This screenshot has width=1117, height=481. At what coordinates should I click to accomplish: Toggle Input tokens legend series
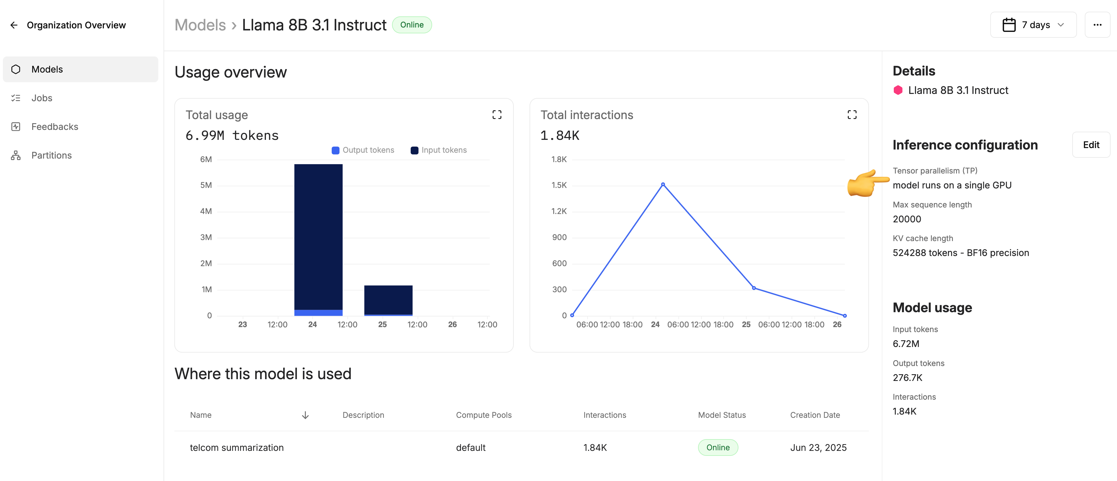click(x=438, y=150)
